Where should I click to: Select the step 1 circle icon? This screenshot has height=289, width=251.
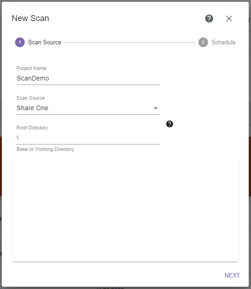[20, 42]
